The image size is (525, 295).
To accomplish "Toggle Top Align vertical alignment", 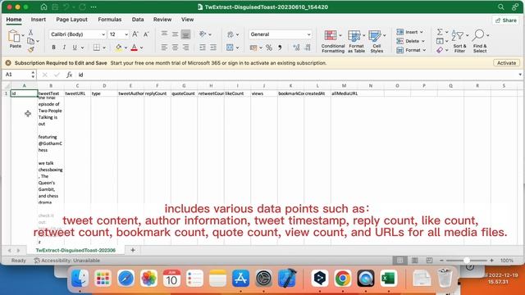I will pos(164,34).
